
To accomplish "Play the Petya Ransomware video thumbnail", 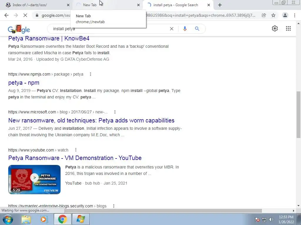I will tap(34, 180).
